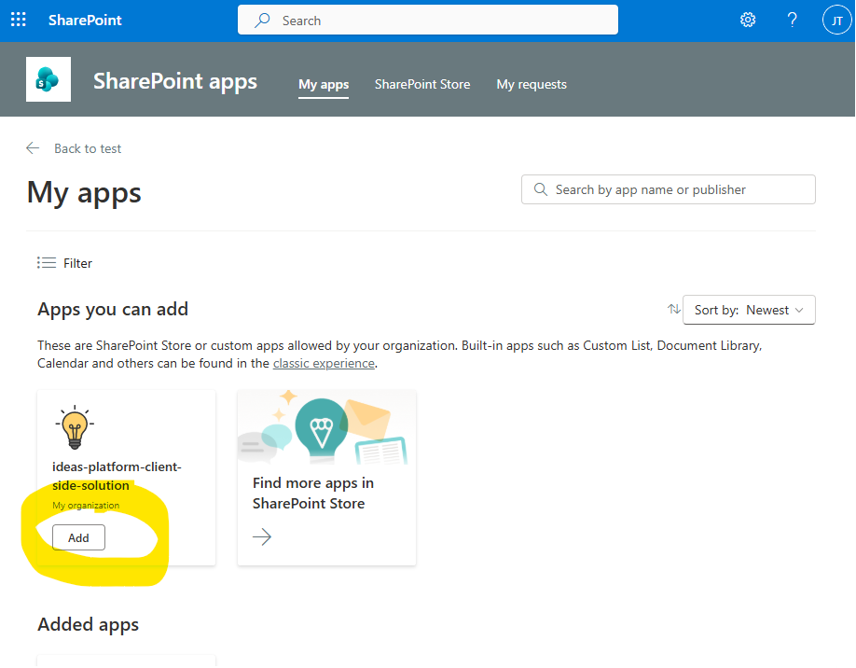Click the Back to test link

(x=88, y=148)
